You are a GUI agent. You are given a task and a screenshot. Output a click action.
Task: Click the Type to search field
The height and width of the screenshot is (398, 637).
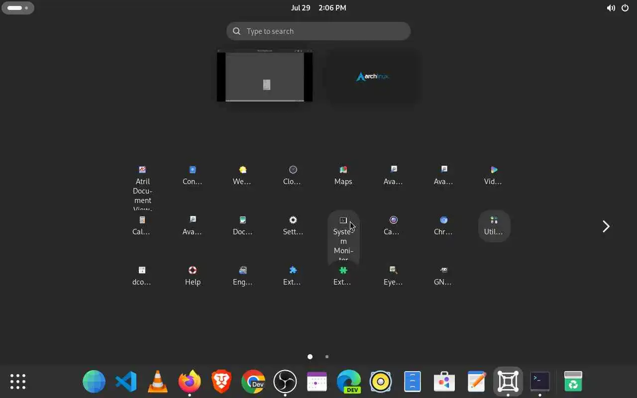(x=318, y=31)
